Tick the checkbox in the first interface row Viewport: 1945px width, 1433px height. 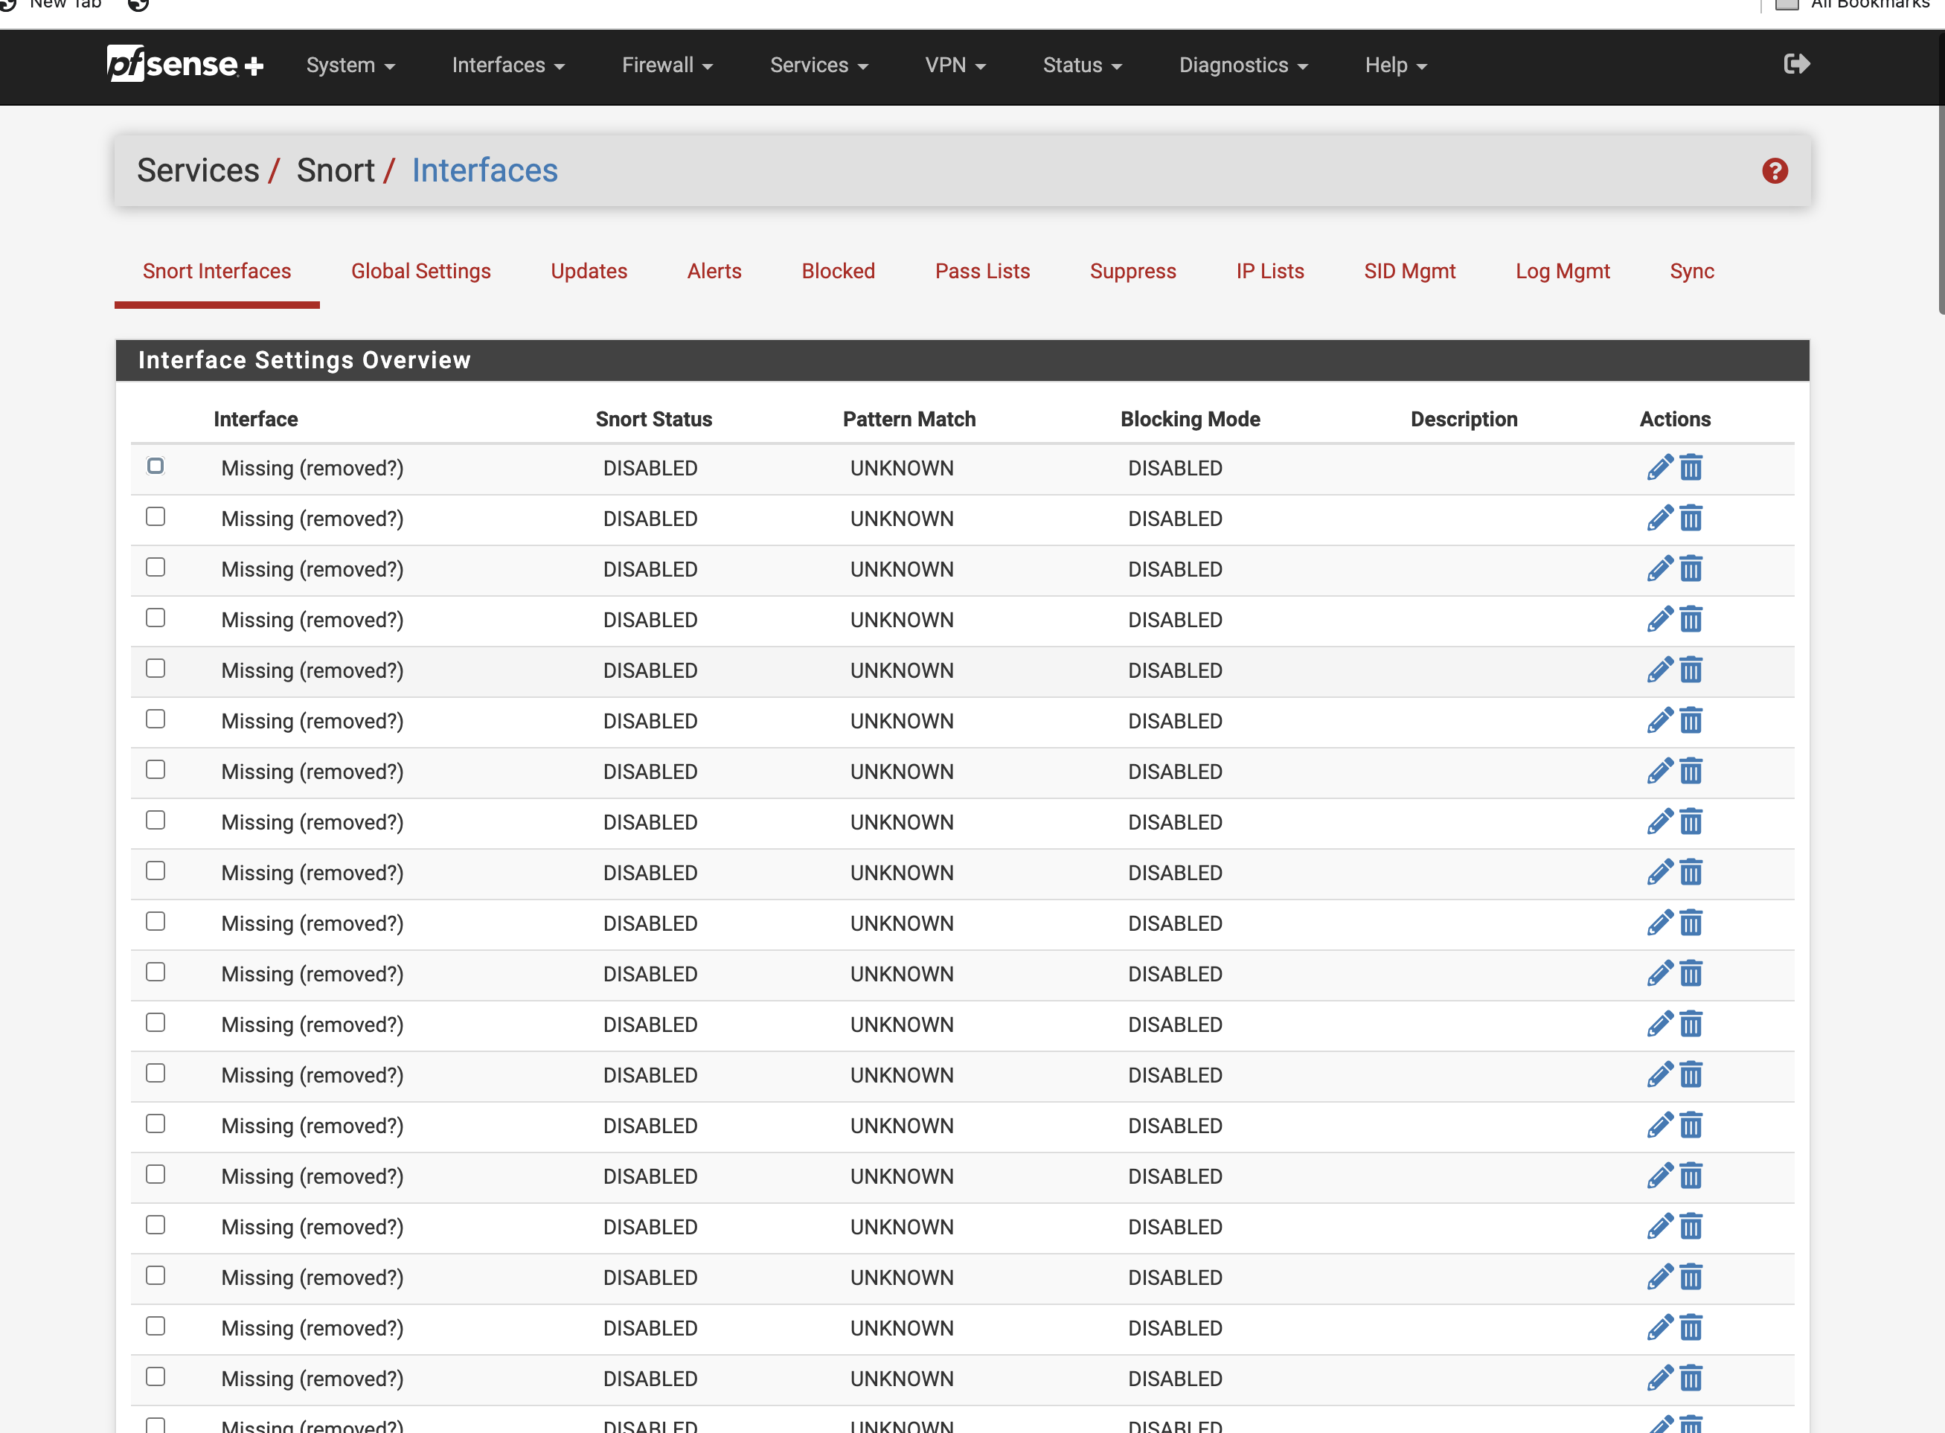156,466
